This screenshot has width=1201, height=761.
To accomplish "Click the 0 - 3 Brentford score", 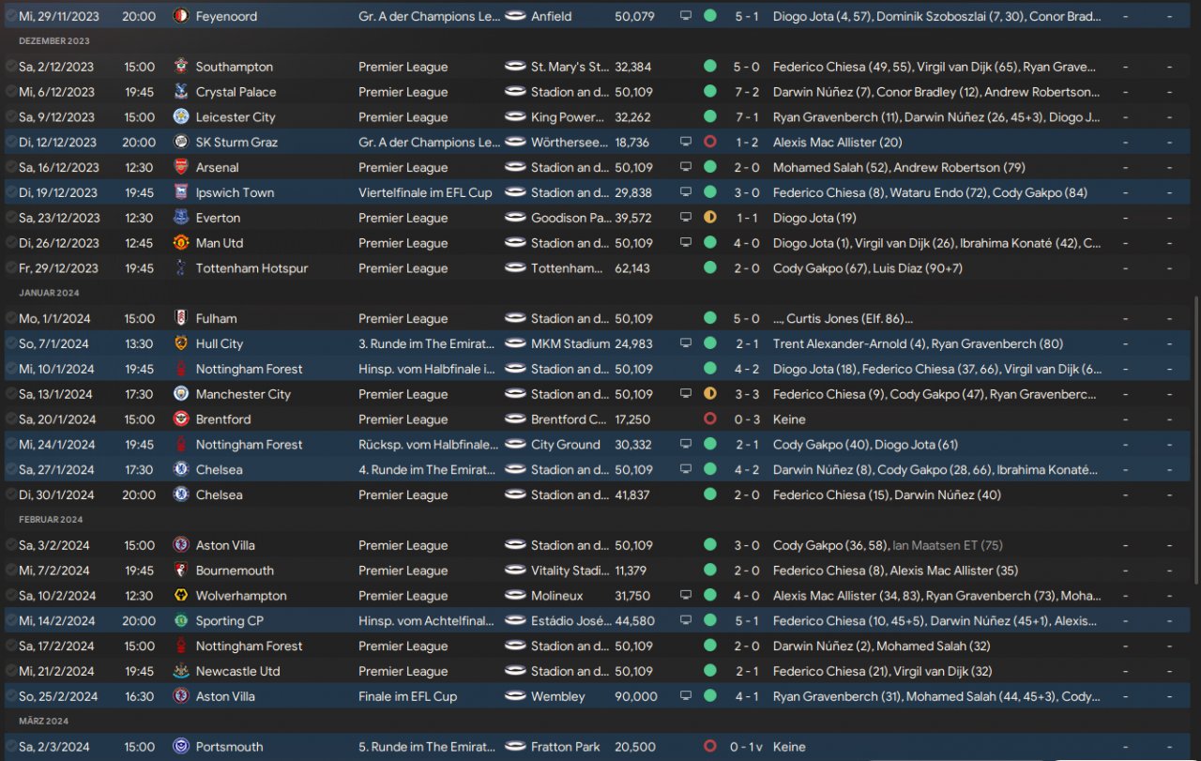I will click(747, 419).
